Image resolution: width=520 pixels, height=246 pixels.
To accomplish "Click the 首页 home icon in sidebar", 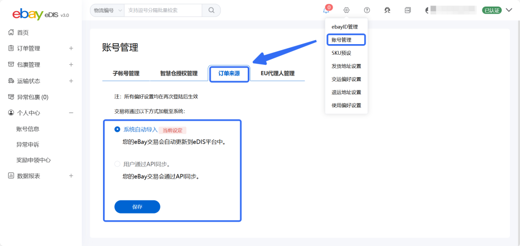I will [11, 32].
